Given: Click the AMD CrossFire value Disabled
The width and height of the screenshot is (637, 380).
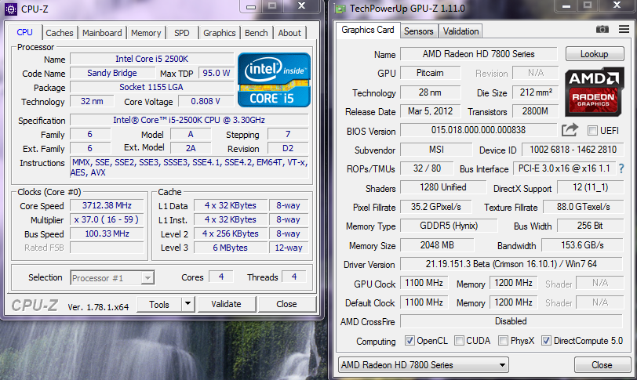Looking at the screenshot, I should pyautogui.click(x=511, y=321).
